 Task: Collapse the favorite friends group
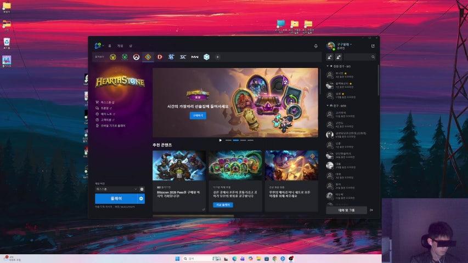328,66
